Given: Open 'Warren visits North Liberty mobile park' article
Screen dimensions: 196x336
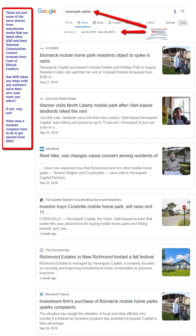Looking at the screenshot, I should click(96, 108).
